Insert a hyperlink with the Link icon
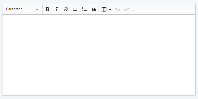 point(66,9)
